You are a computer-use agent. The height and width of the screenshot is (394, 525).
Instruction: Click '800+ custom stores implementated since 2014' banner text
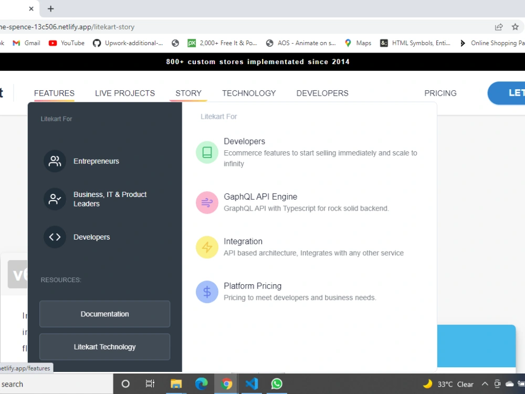(x=258, y=61)
